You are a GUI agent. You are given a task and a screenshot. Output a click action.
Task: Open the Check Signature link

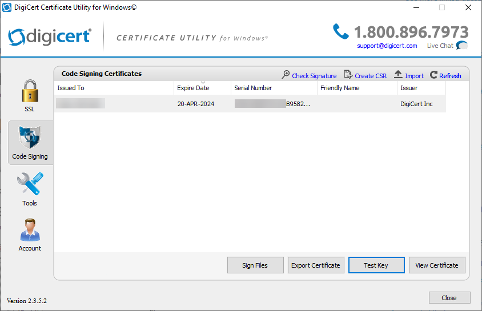point(314,76)
